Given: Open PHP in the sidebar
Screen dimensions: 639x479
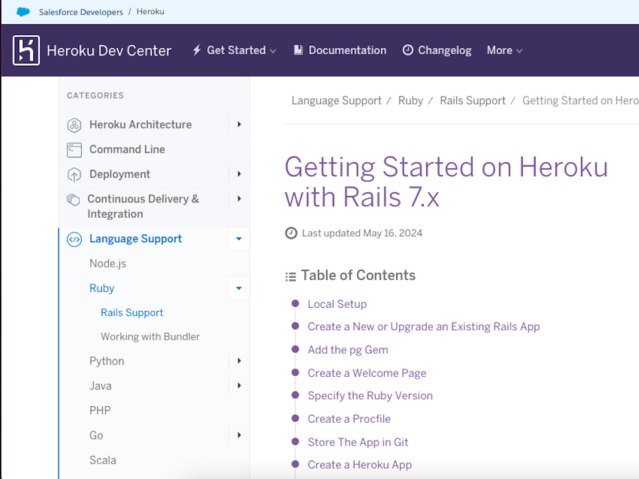Looking at the screenshot, I should (100, 410).
